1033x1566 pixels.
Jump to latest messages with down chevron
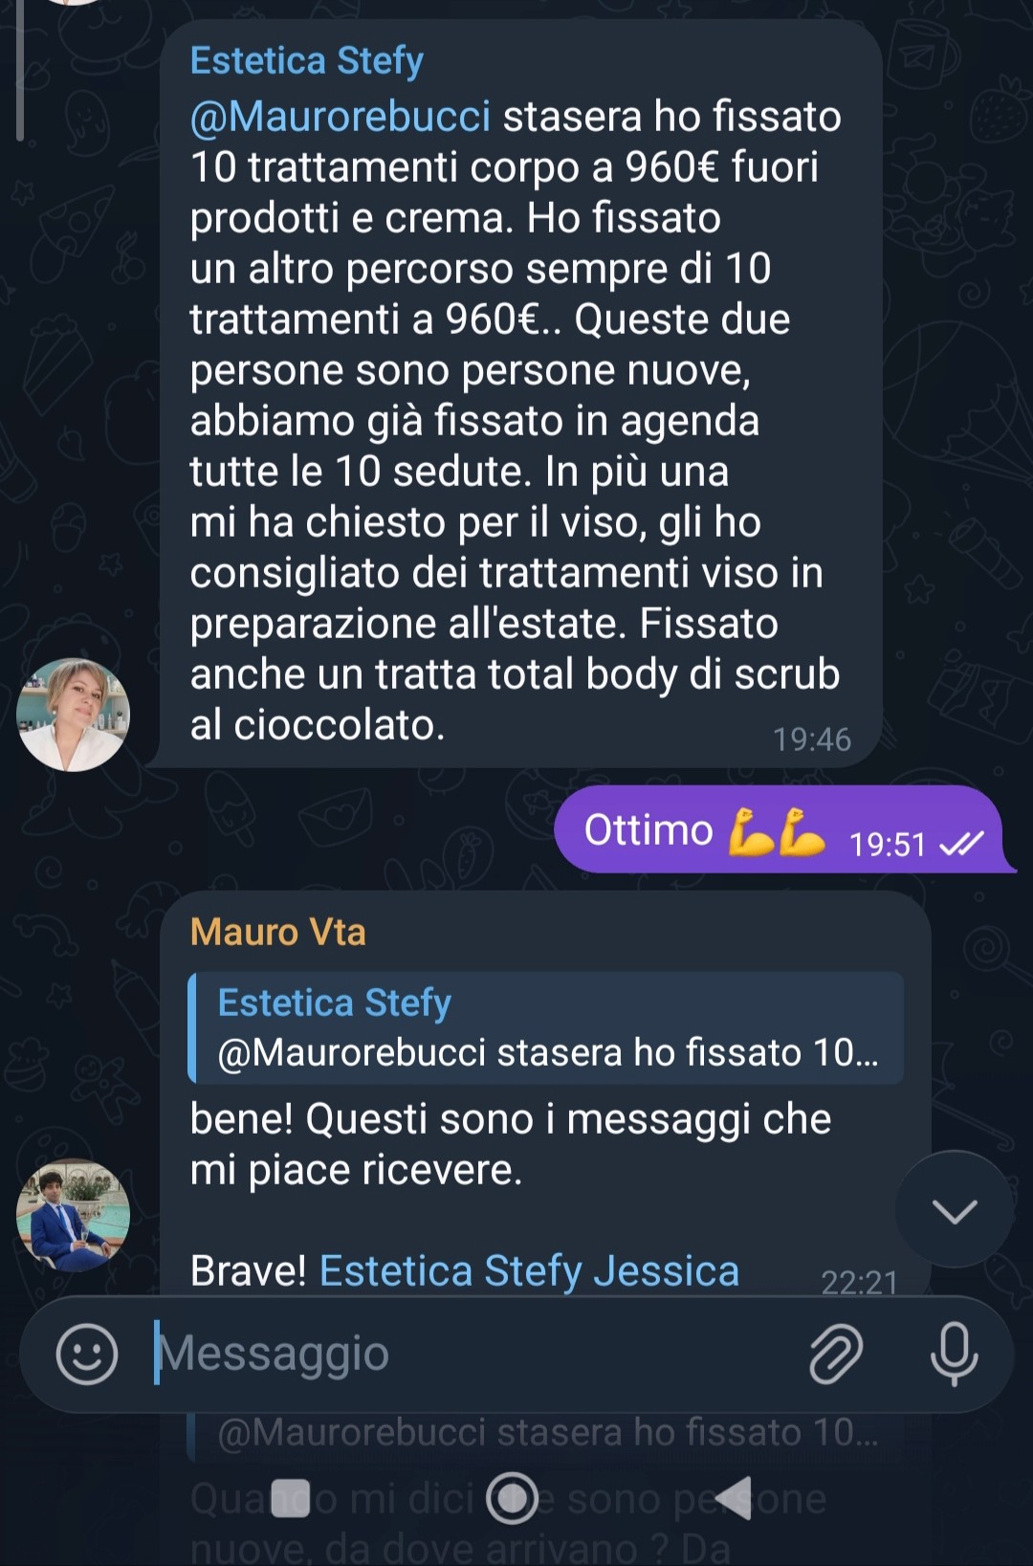click(x=955, y=1210)
